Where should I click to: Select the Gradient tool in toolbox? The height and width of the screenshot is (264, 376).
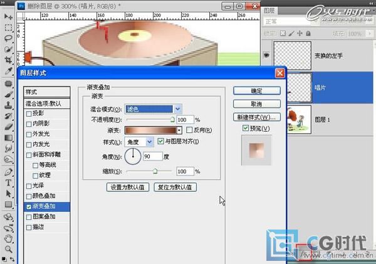(8, 137)
